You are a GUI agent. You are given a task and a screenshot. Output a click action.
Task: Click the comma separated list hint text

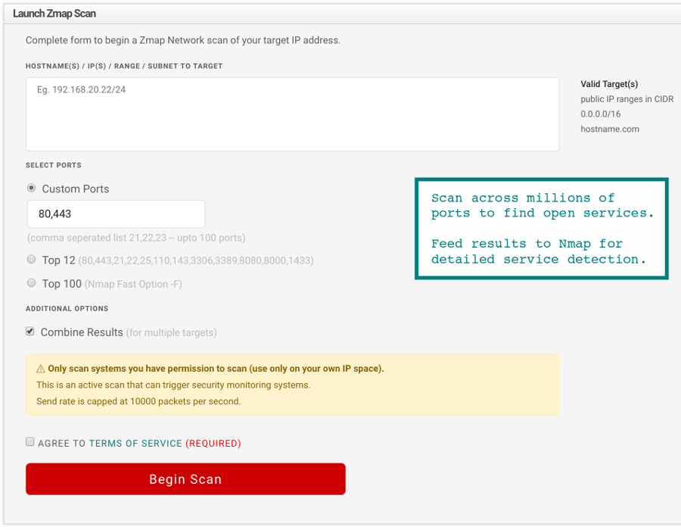click(136, 238)
